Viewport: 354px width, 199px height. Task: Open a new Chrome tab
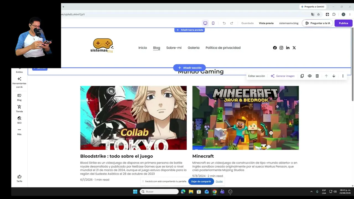point(63,7)
